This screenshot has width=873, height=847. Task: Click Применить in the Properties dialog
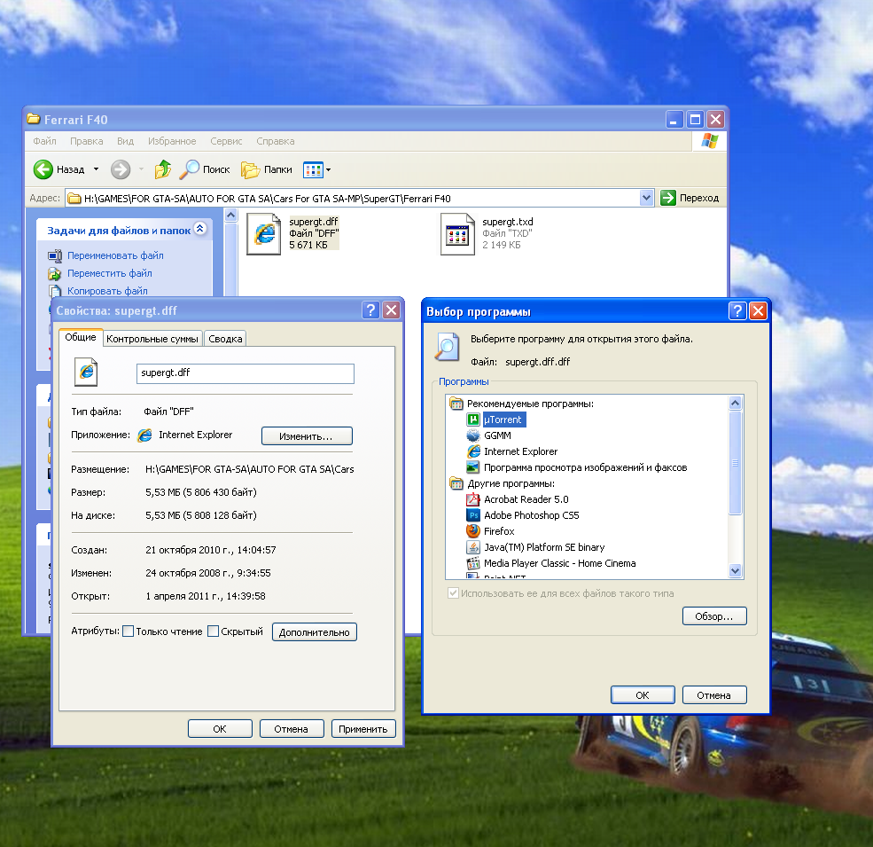point(363,729)
